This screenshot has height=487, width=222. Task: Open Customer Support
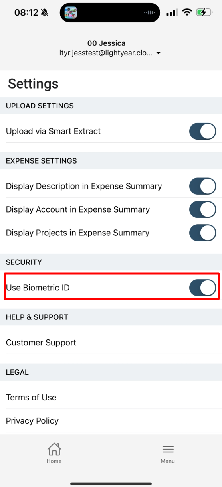click(111, 343)
